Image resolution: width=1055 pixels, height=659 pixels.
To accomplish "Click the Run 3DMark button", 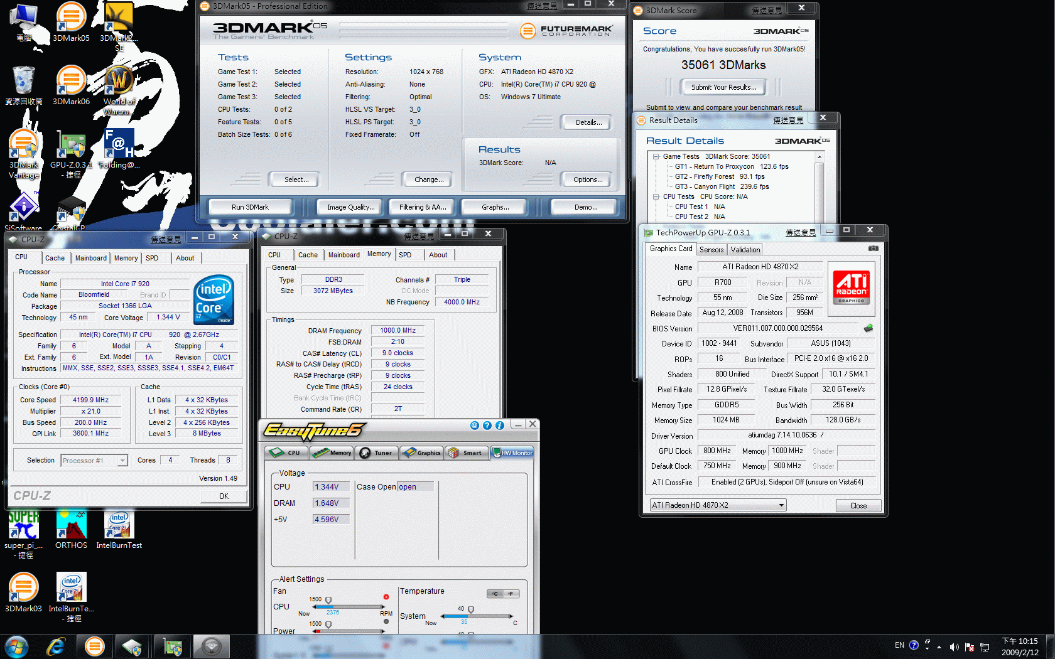I will pos(250,207).
